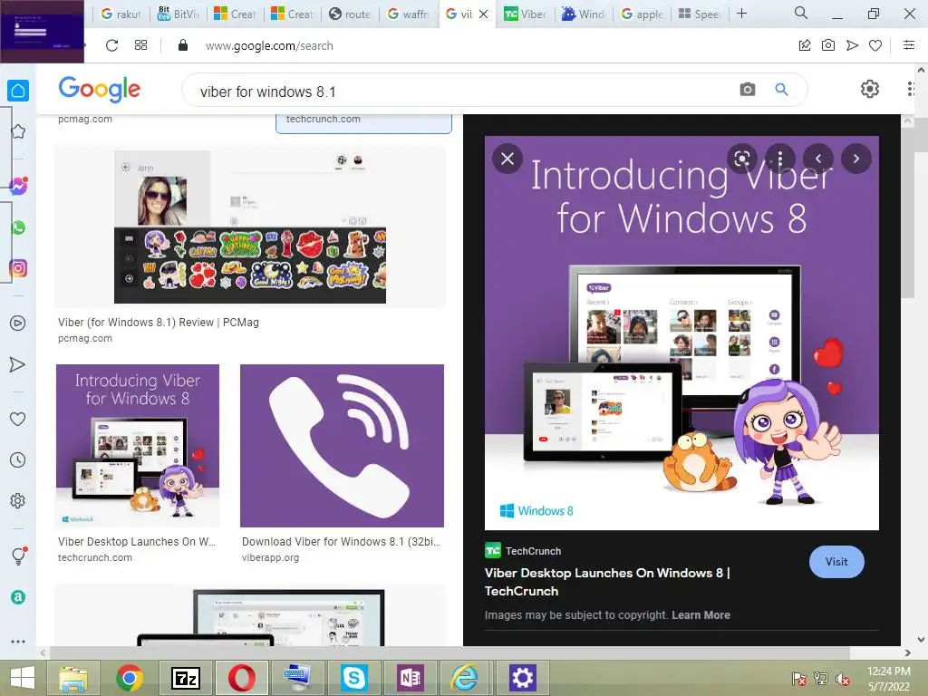Screen dimensions: 928x696
Task: Open the Viber Desktop Launches TechCrunch title link
Action: [x=606, y=582]
